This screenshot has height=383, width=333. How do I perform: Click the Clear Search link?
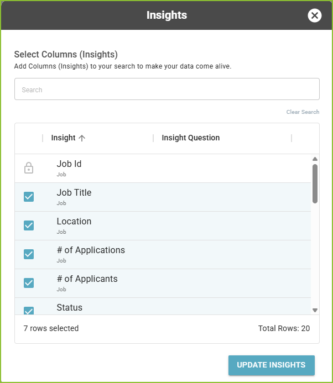point(303,112)
